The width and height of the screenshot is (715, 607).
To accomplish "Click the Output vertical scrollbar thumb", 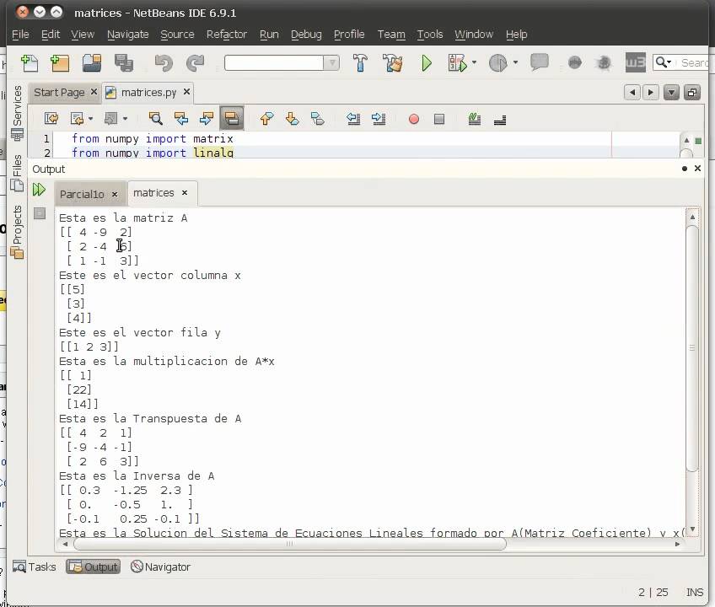I will click(692, 348).
